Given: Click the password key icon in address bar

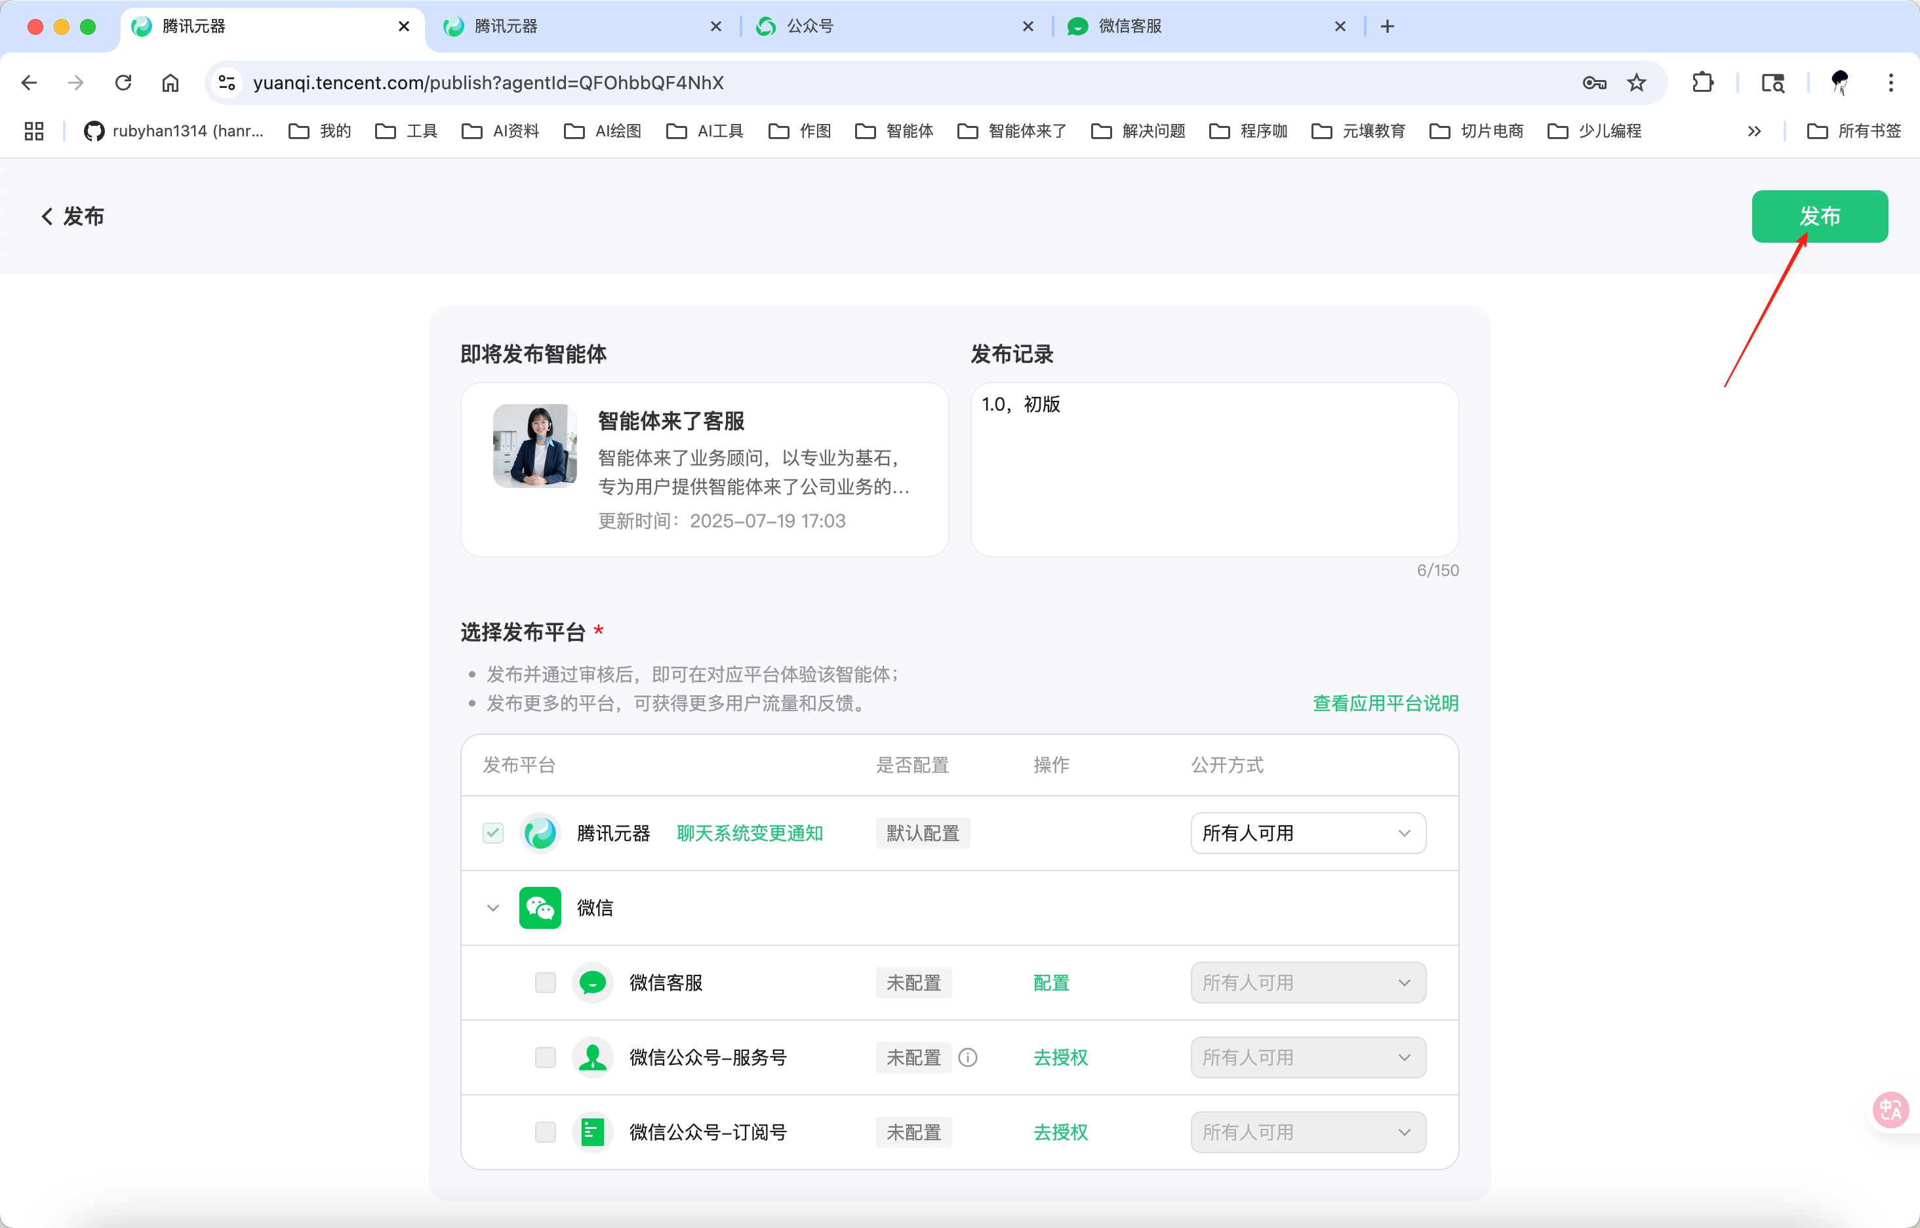Looking at the screenshot, I should 1594,82.
